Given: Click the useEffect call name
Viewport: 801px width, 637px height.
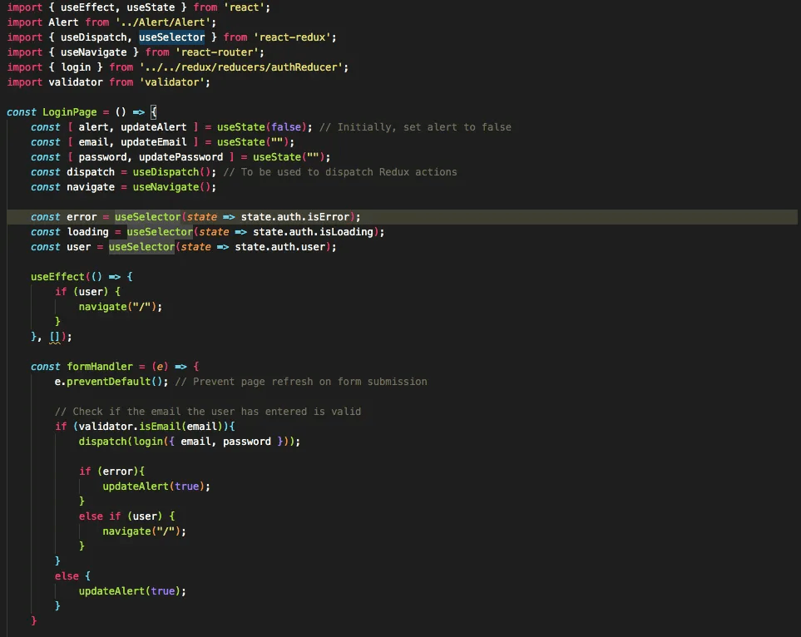Looking at the screenshot, I should pos(57,276).
